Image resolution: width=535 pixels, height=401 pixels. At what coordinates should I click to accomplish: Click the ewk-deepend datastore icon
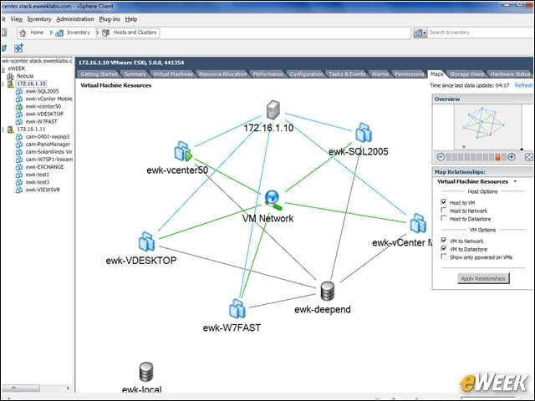coord(328,292)
